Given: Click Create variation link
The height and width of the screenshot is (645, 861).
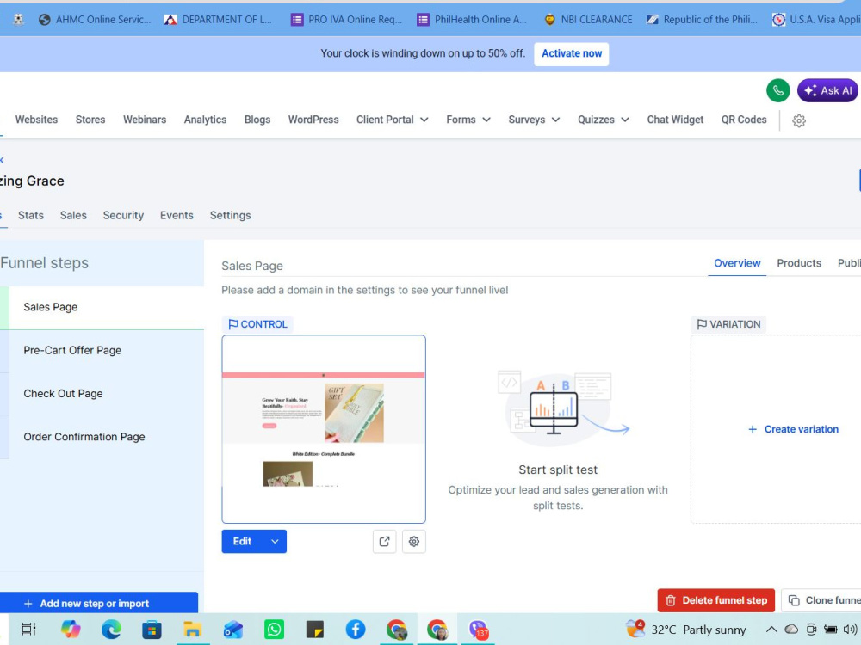Looking at the screenshot, I should (794, 429).
